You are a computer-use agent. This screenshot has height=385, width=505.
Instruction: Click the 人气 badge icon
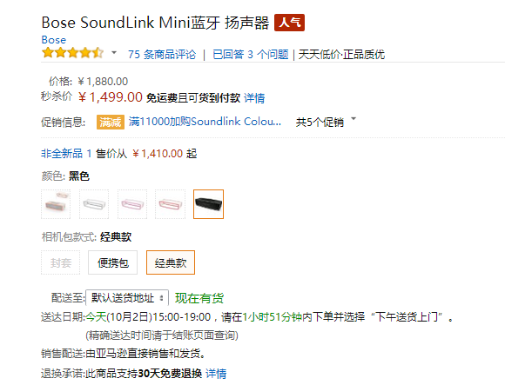pyautogui.click(x=289, y=23)
